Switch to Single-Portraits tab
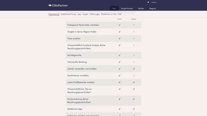This screenshot has height=116, width=207. [127, 8]
